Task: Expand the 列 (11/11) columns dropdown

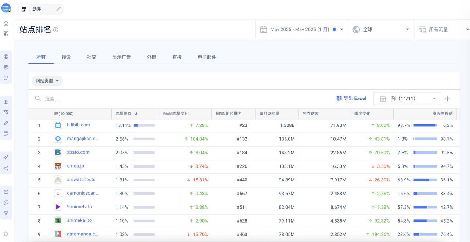Action: 408,99
